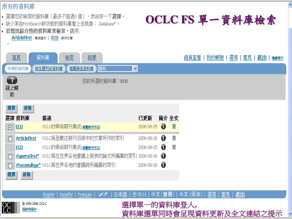The width and height of the screenshot is (292, 219).
Task: Click the OCLC logo at bottom
Action: [x=11, y=208]
